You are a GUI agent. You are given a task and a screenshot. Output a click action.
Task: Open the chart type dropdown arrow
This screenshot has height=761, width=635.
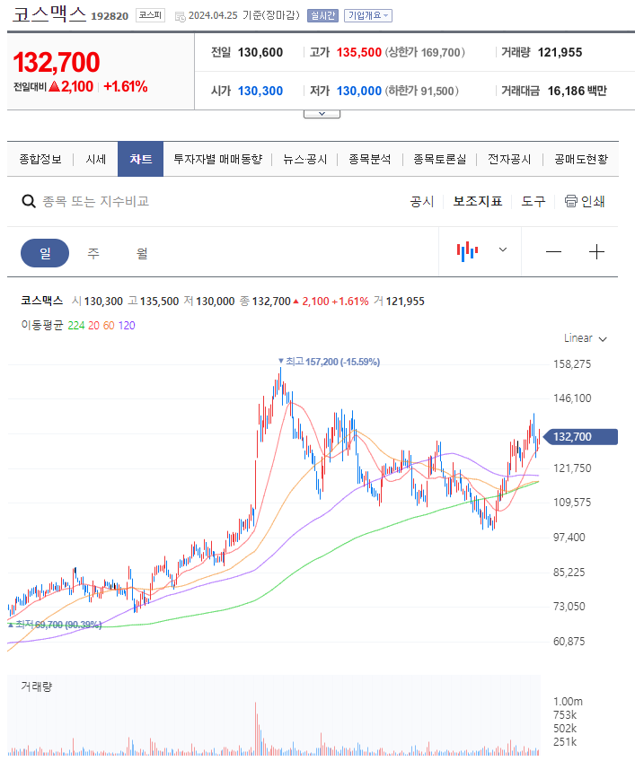(503, 249)
